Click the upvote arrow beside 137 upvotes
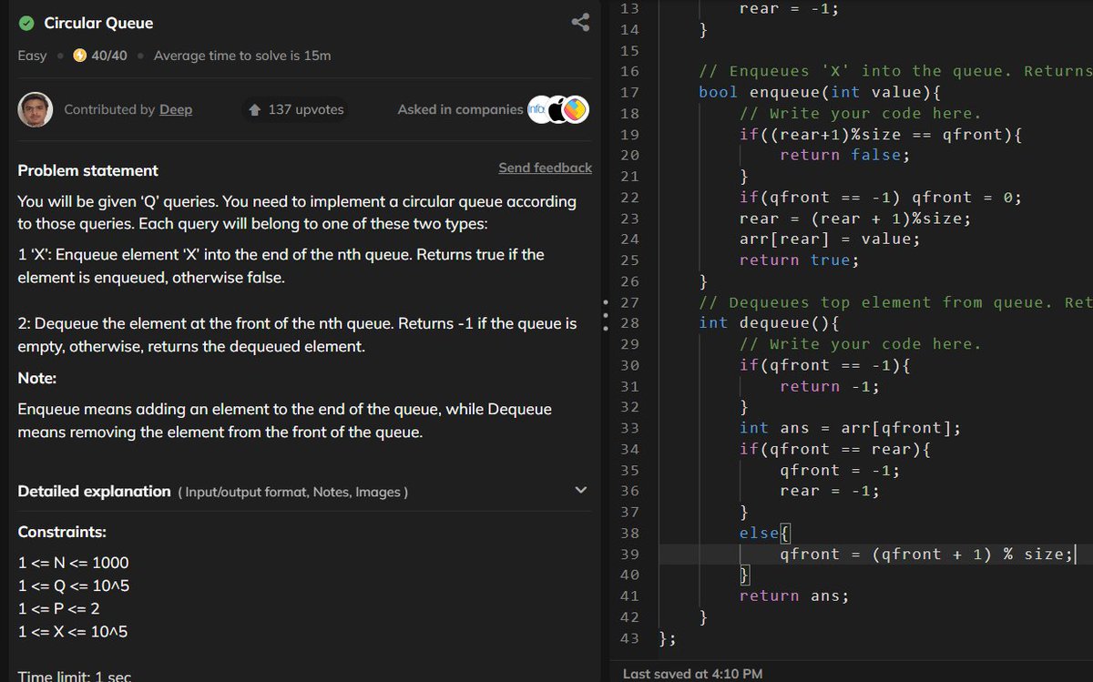The width and height of the screenshot is (1093, 682). (255, 109)
